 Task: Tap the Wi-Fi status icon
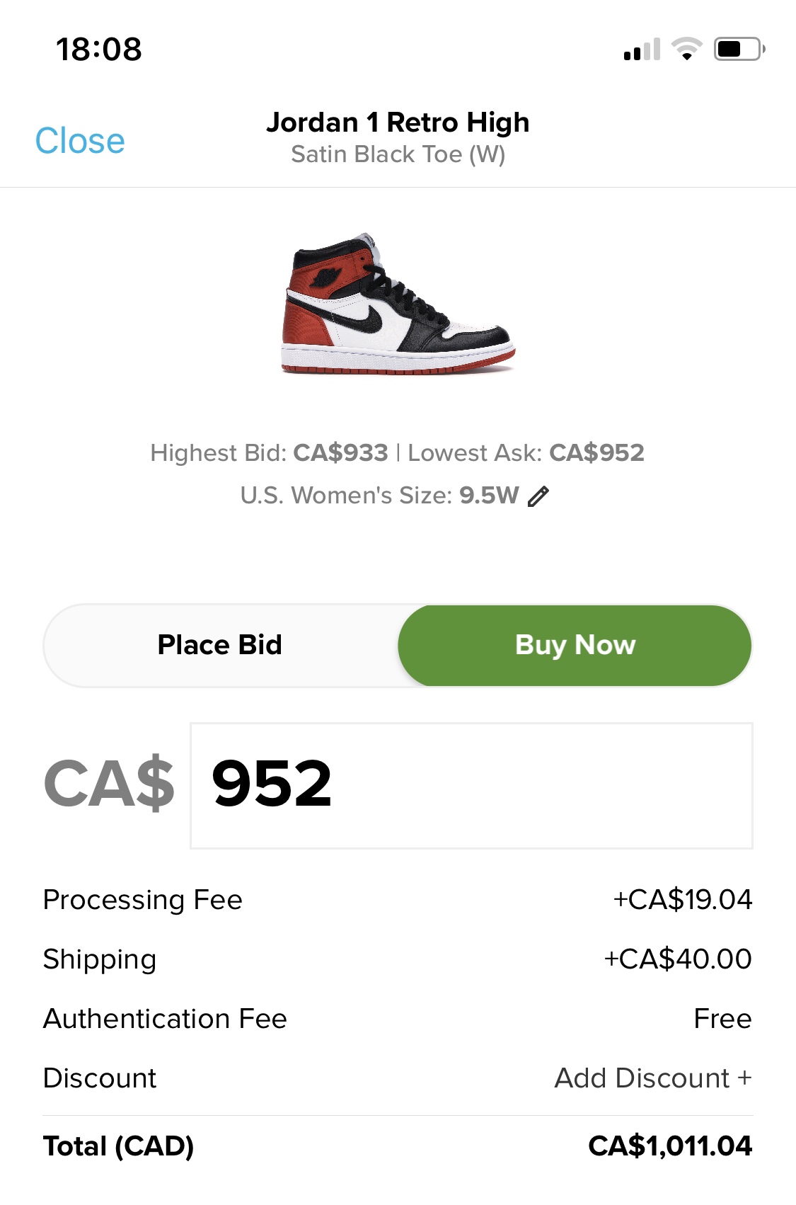coord(686,49)
